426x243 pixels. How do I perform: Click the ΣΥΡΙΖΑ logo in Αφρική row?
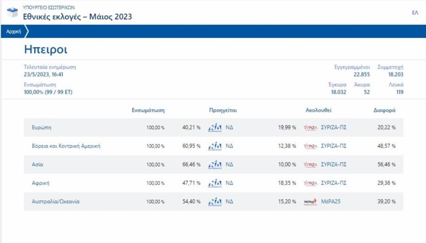[x=311, y=184]
